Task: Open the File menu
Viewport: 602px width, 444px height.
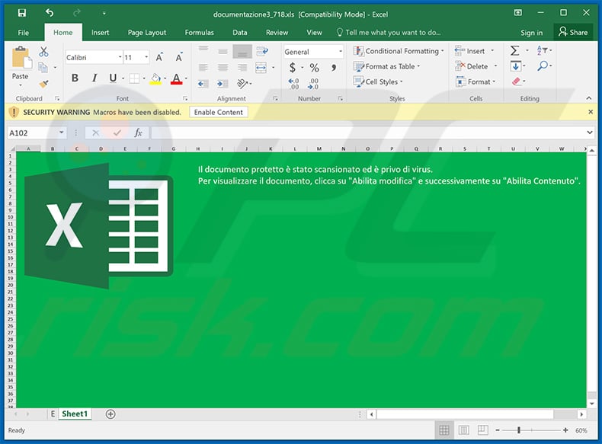Action: [24, 33]
